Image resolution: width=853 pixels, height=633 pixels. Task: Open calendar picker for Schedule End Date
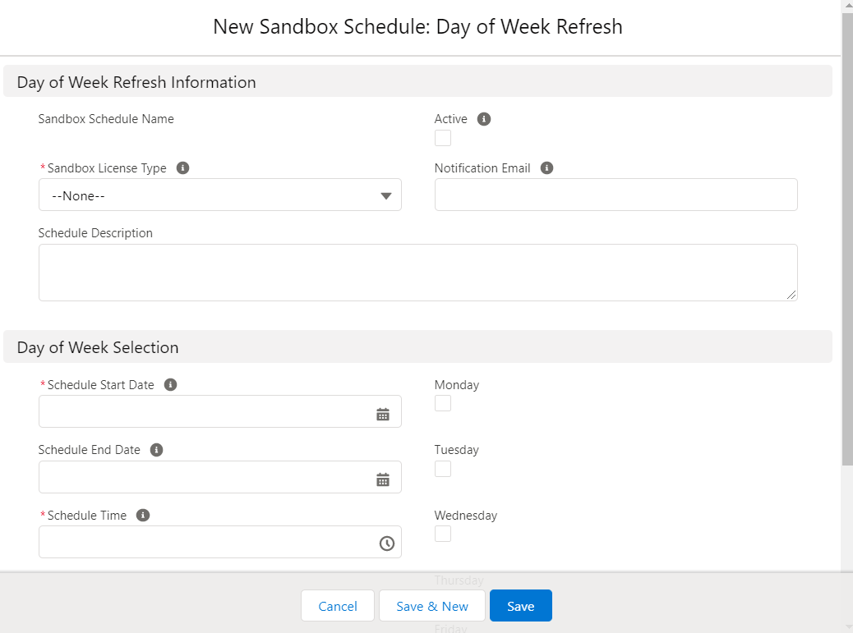tap(383, 479)
